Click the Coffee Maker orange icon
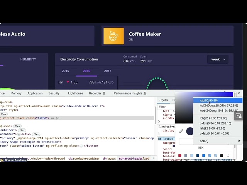The image size is (247, 185). coord(113,36)
